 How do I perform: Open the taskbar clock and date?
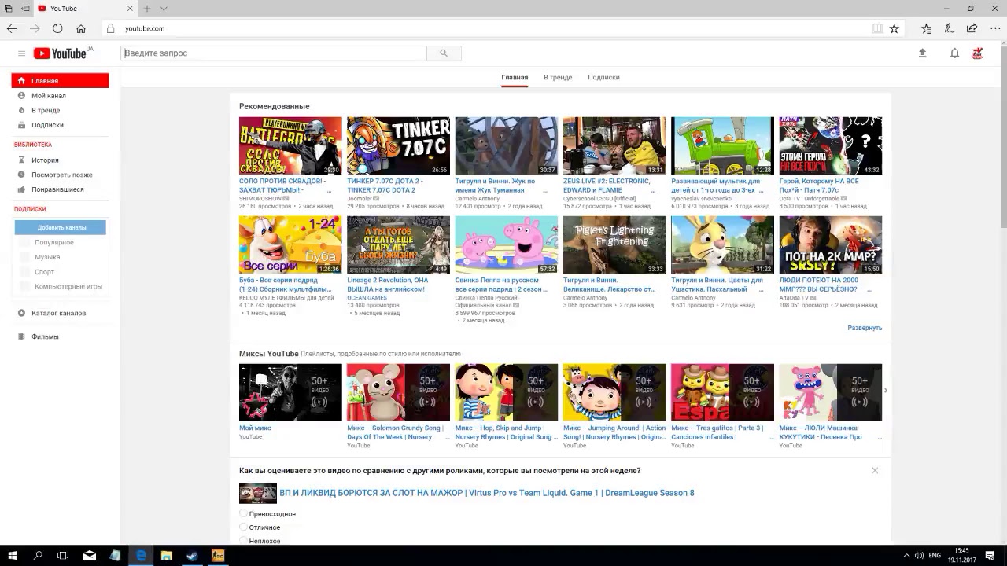tap(961, 555)
